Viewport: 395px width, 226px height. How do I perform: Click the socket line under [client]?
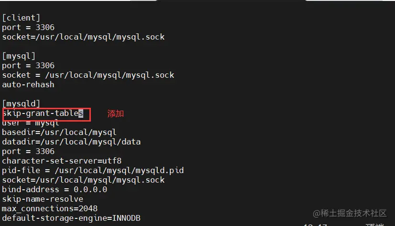point(83,37)
